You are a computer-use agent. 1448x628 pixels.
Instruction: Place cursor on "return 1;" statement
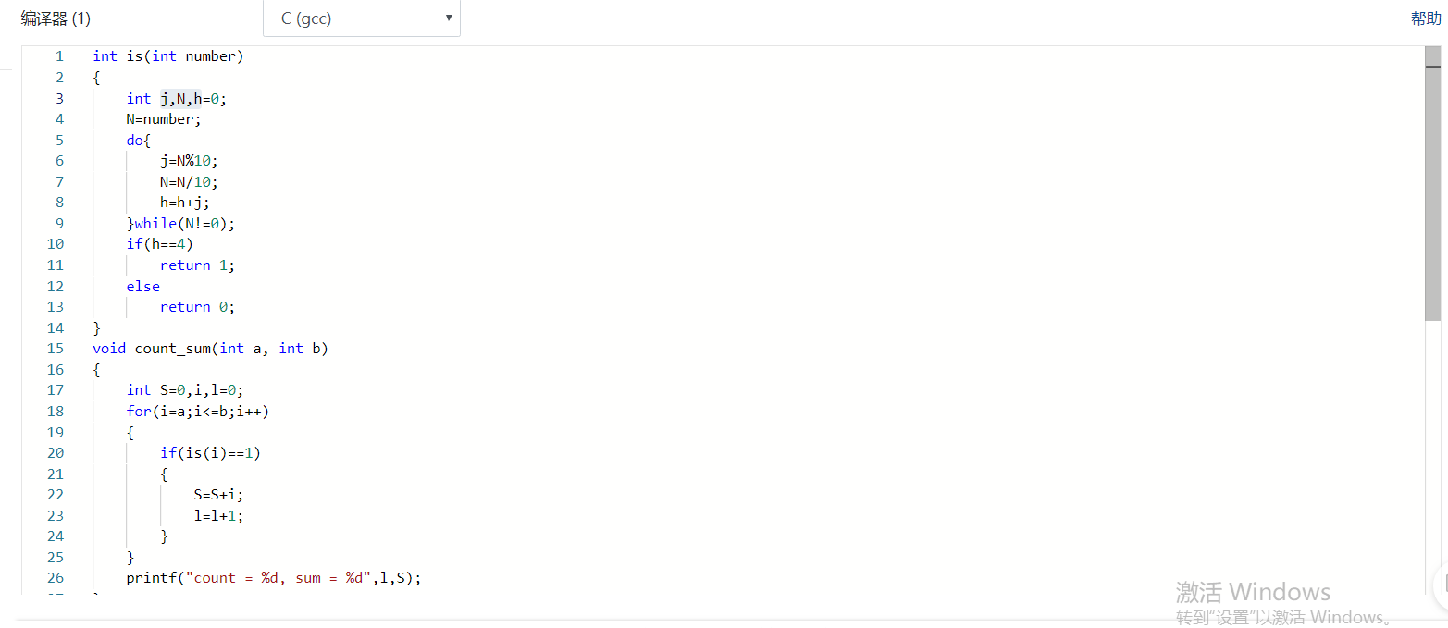[197, 265]
